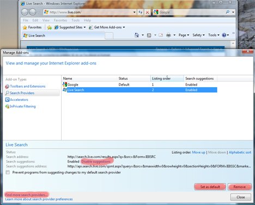Open the Page menu
Image resolution: width=255 pixels, height=205 pixels.
pyautogui.click(x=184, y=35)
